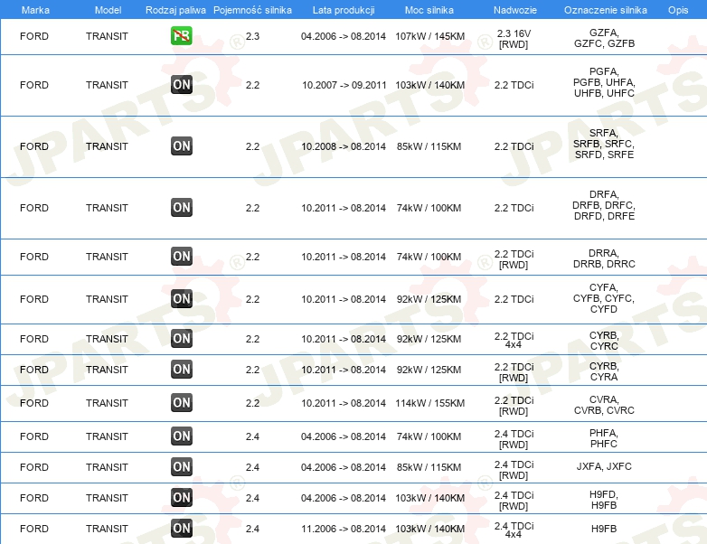
Task: Click the 10.2008 -> 08.2014 production dates
Action: [344, 146]
